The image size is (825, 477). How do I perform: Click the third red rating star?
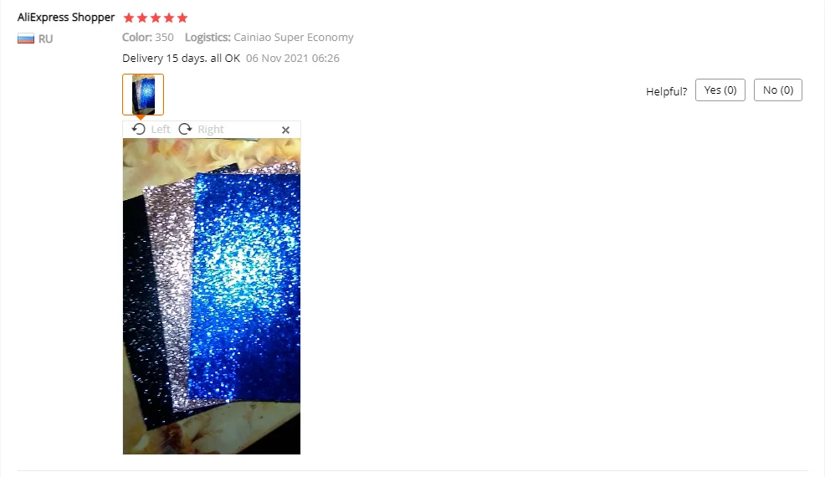[156, 18]
